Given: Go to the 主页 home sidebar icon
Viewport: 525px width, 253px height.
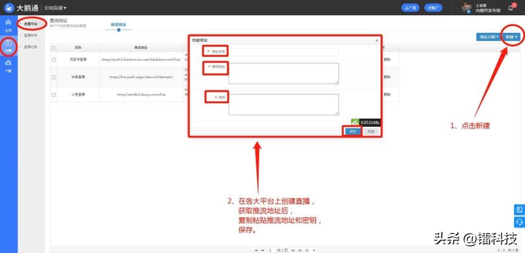Looking at the screenshot, I should pyautogui.click(x=8, y=22).
